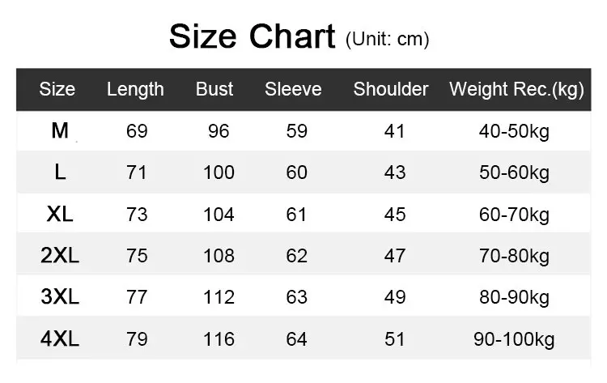Select the Length column header
This screenshot has width=607, height=383.
point(135,89)
